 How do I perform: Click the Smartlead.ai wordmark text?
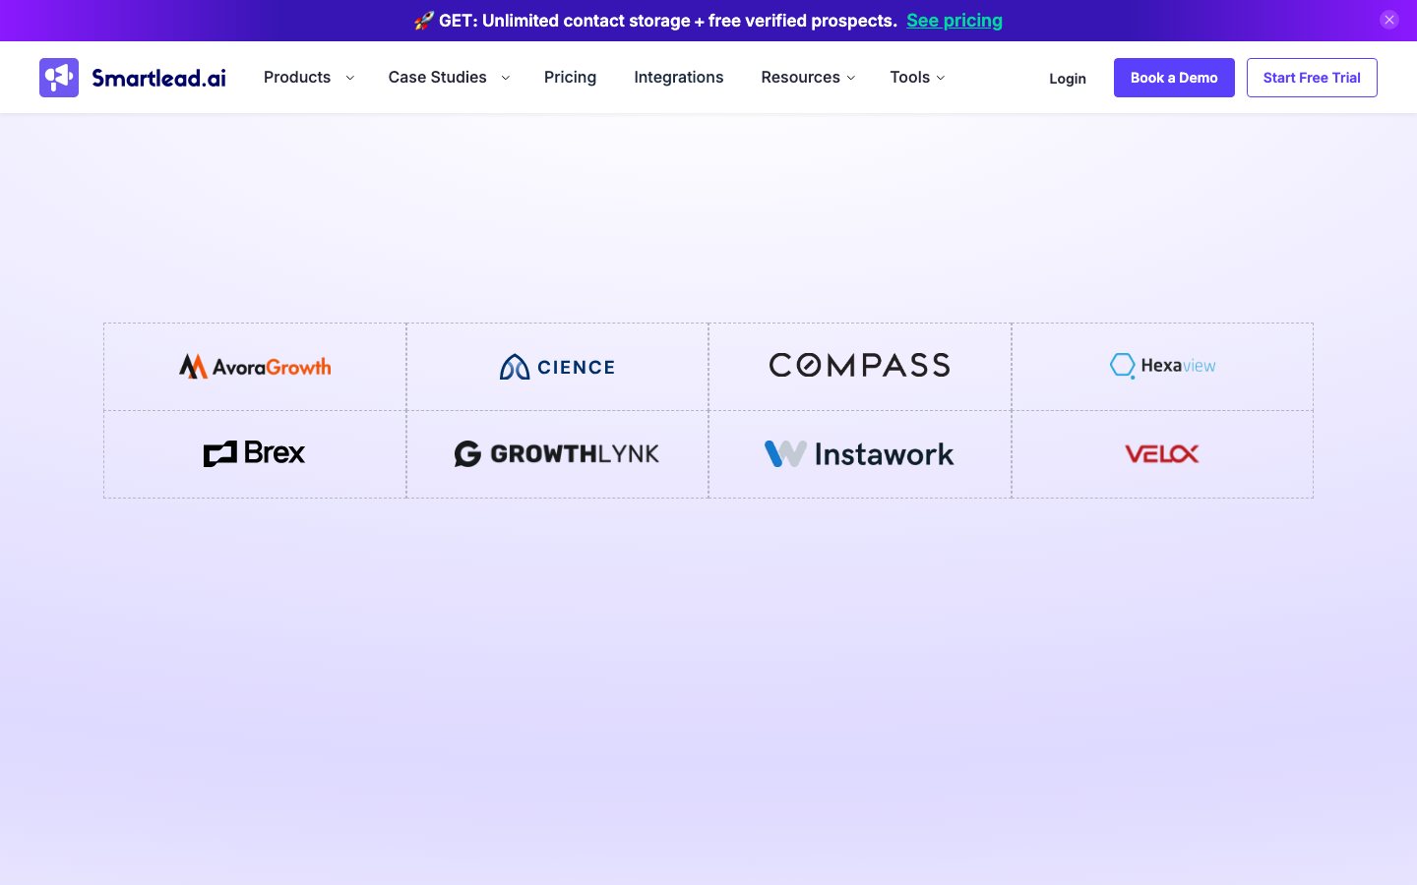tap(158, 78)
